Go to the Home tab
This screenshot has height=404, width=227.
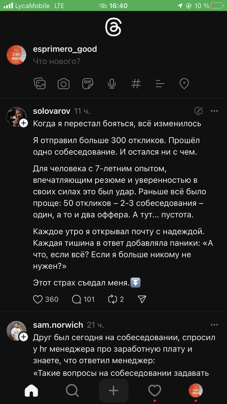click(x=31, y=391)
